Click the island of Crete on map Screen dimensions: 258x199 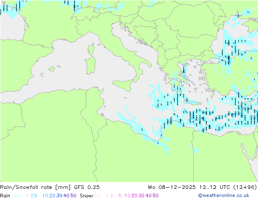[x=192, y=102]
